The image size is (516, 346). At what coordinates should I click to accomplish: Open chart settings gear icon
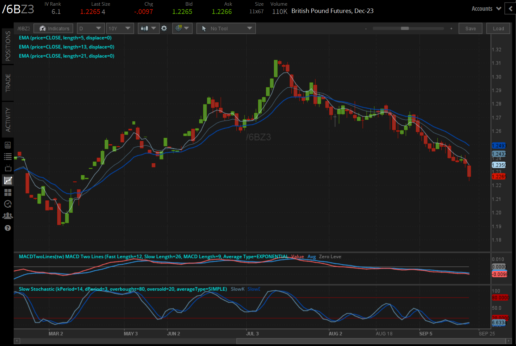click(x=164, y=28)
